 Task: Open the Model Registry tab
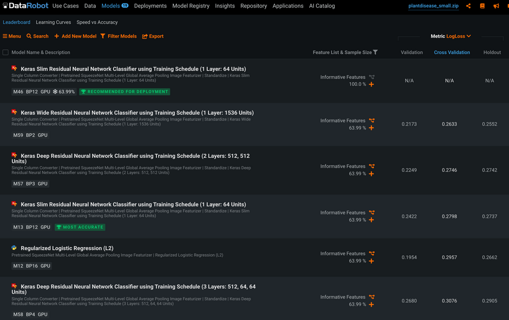(191, 6)
